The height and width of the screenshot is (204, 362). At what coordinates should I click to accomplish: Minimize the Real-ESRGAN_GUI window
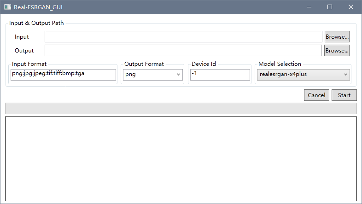click(x=309, y=7)
